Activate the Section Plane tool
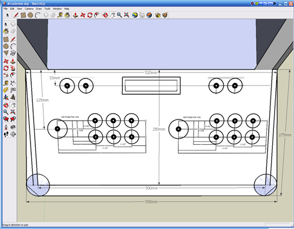Image resolution: width=294 pixels, height=229 pixels. point(13,134)
